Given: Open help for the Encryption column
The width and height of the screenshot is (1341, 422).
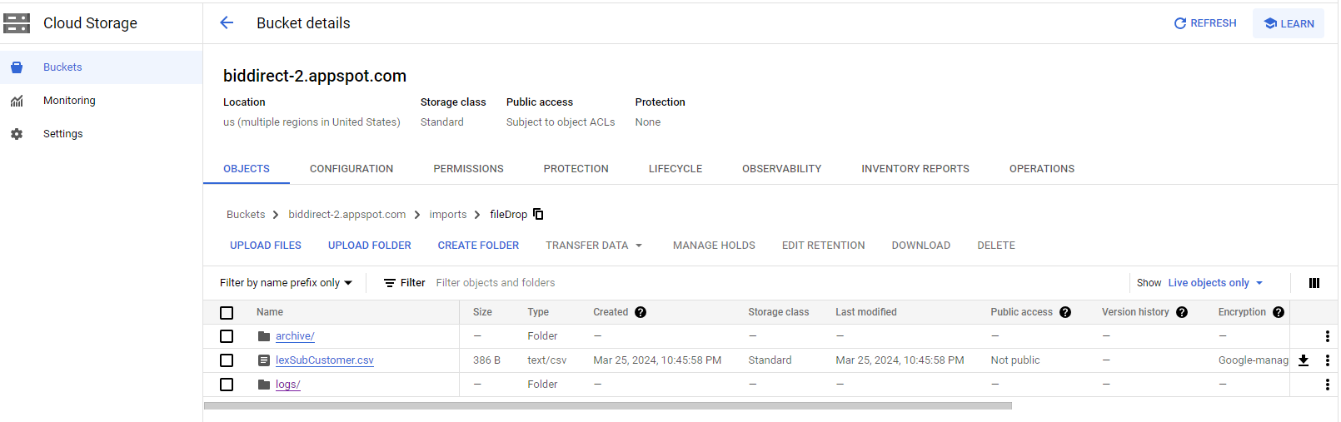Looking at the screenshot, I should click(x=1279, y=312).
